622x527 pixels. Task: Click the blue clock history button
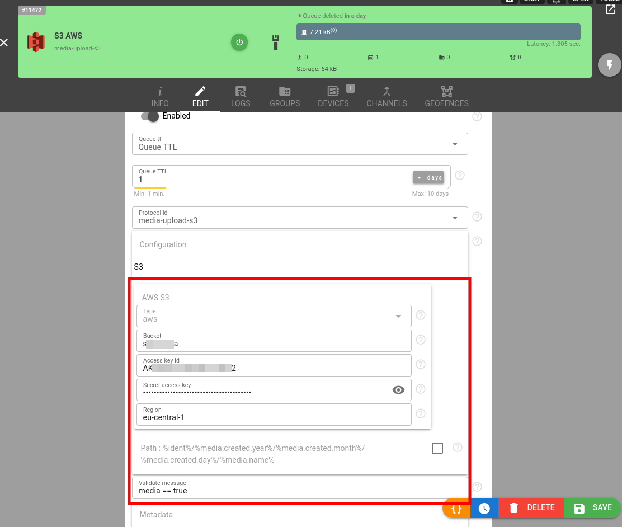tap(484, 508)
